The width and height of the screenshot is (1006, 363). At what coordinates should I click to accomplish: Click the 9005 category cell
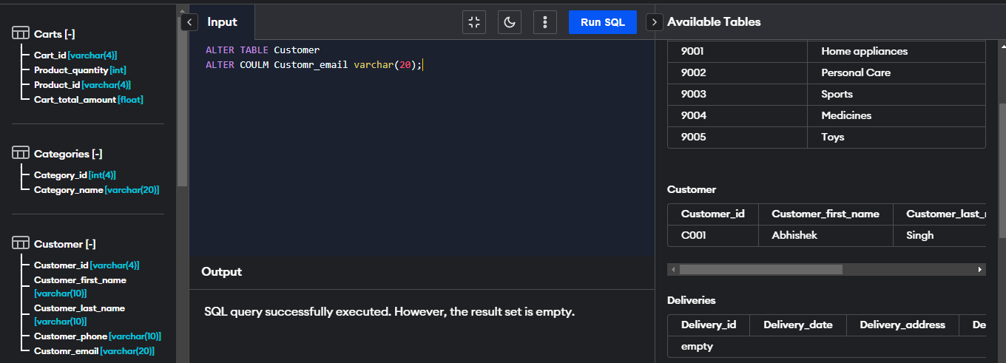737,137
